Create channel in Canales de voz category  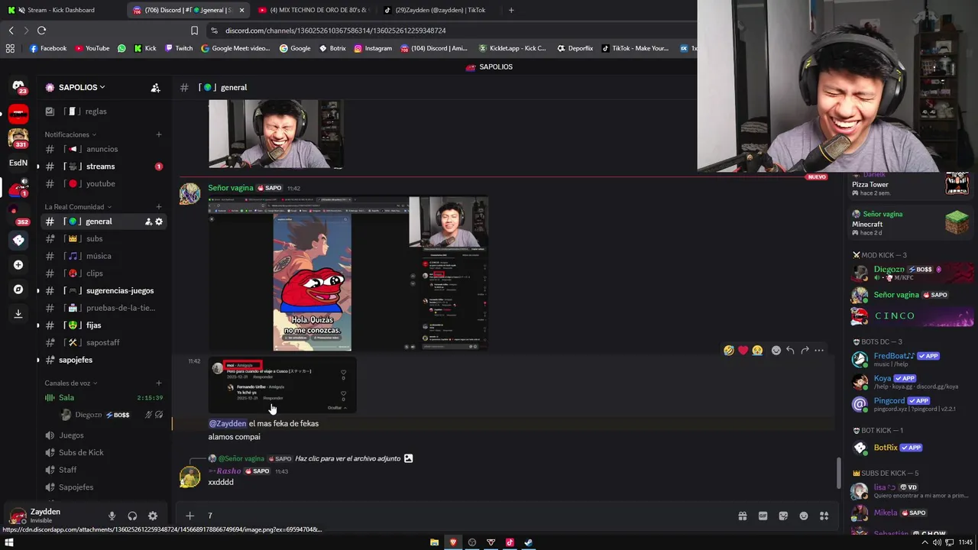pyautogui.click(x=159, y=383)
